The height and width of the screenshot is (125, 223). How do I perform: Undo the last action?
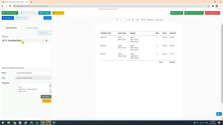tap(47, 18)
